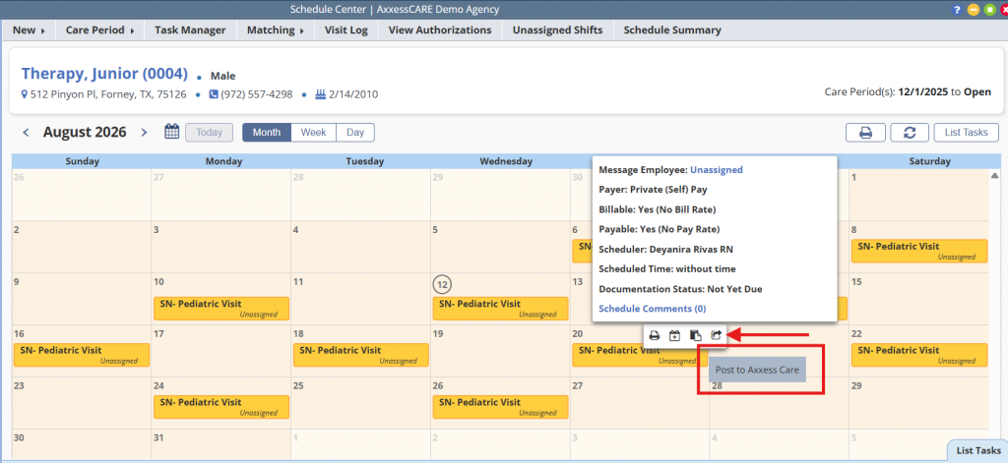This screenshot has height=463, width=1008.
Task: Open the calendar date picker icon
Action: click(x=171, y=132)
